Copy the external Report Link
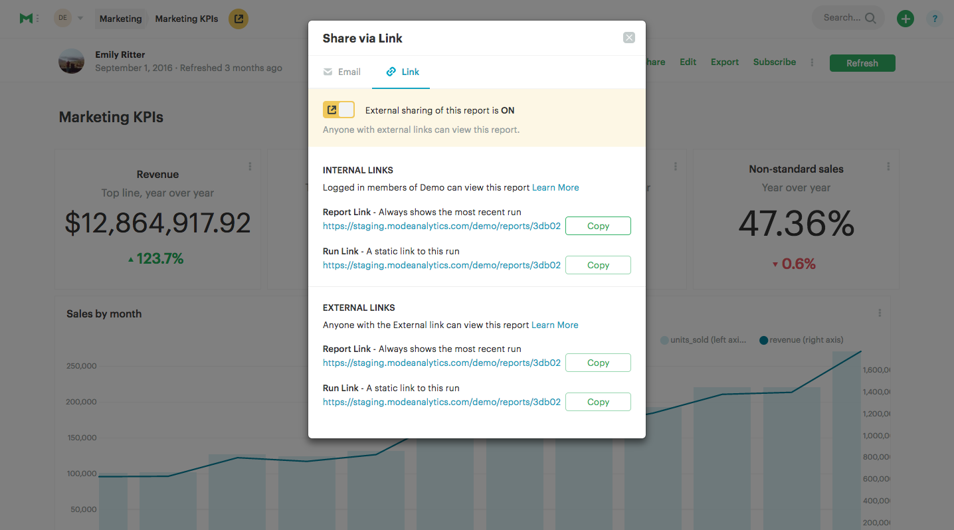954x530 pixels. point(598,363)
